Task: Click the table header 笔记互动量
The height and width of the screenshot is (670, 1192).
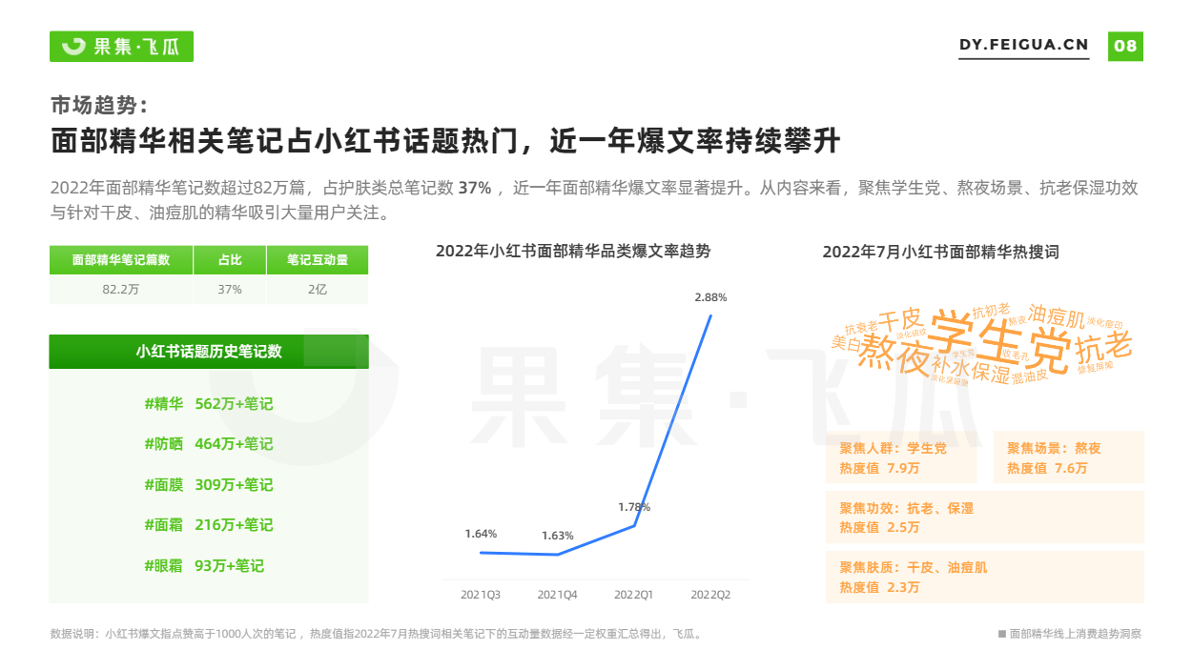Action: 318,260
